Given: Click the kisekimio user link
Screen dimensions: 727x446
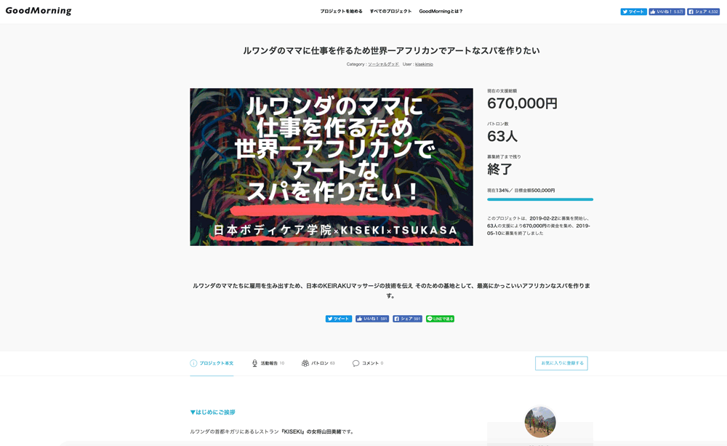Looking at the screenshot, I should coord(424,65).
